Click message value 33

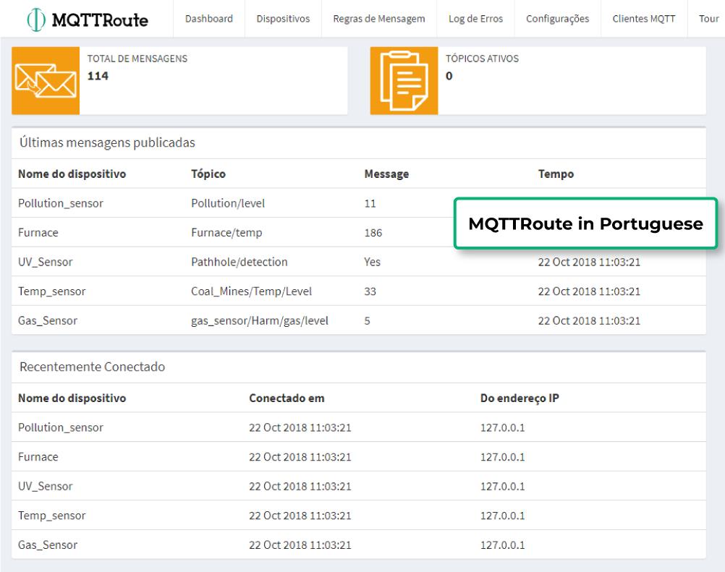(370, 291)
